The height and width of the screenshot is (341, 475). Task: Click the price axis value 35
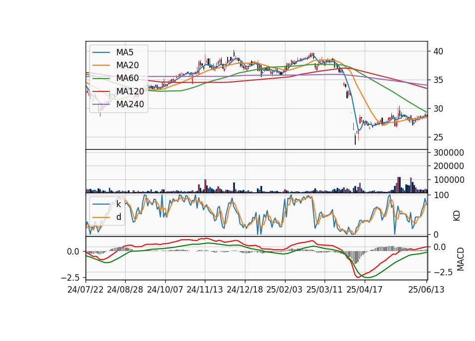click(438, 80)
